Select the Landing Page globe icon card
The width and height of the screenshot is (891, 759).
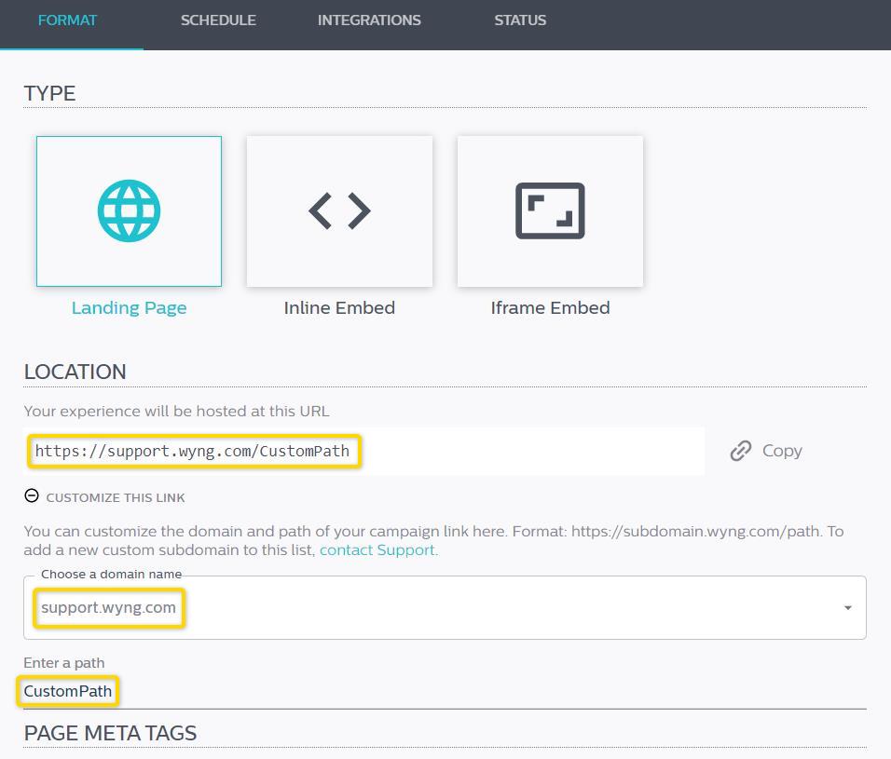129,211
